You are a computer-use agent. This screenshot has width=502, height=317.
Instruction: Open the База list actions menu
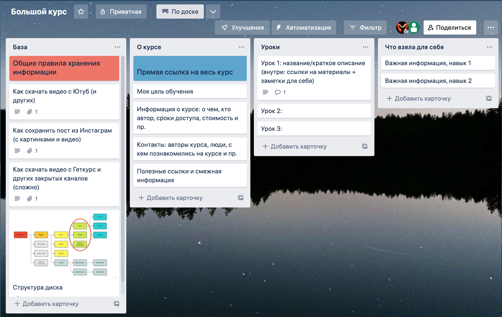pos(118,47)
